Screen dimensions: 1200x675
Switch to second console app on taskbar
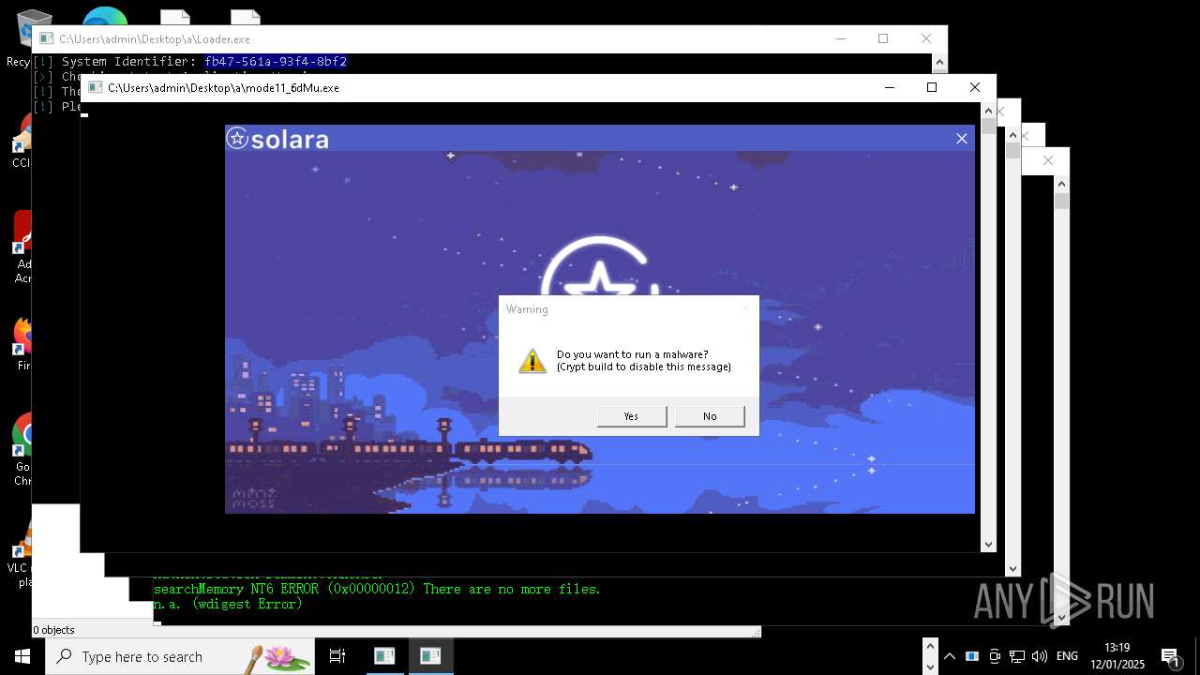point(430,656)
